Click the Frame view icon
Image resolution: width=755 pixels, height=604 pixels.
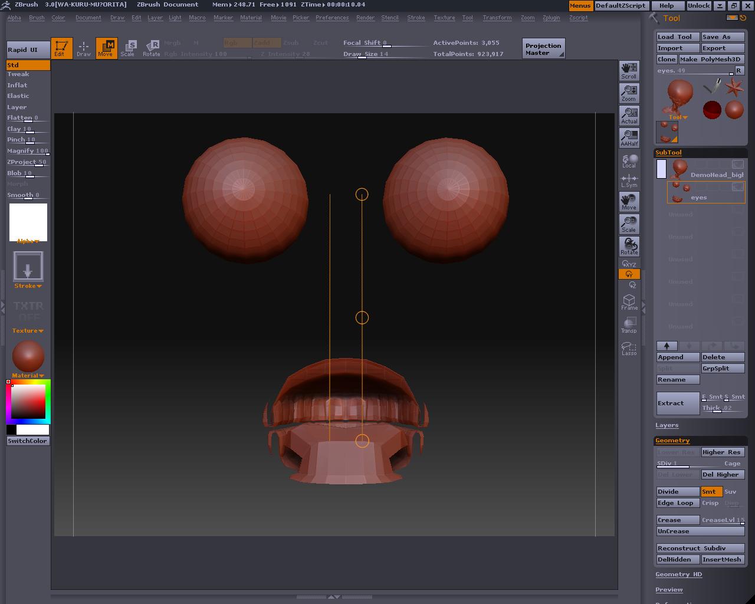tap(629, 302)
